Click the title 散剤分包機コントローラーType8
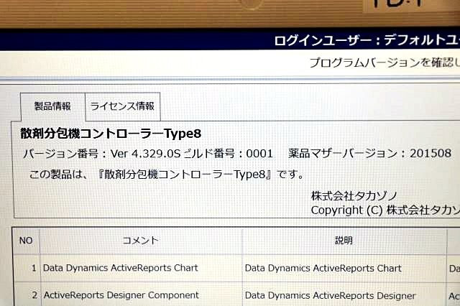The image size is (460, 306). click(111, 134)
